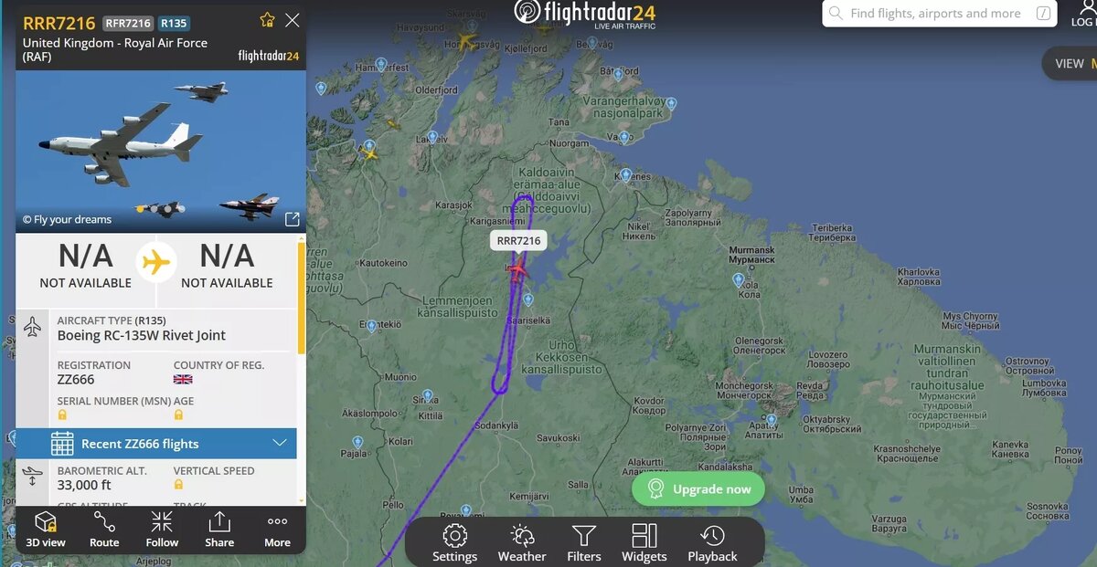Open the More options menu

pyautogui.click(x=277, y=530)
